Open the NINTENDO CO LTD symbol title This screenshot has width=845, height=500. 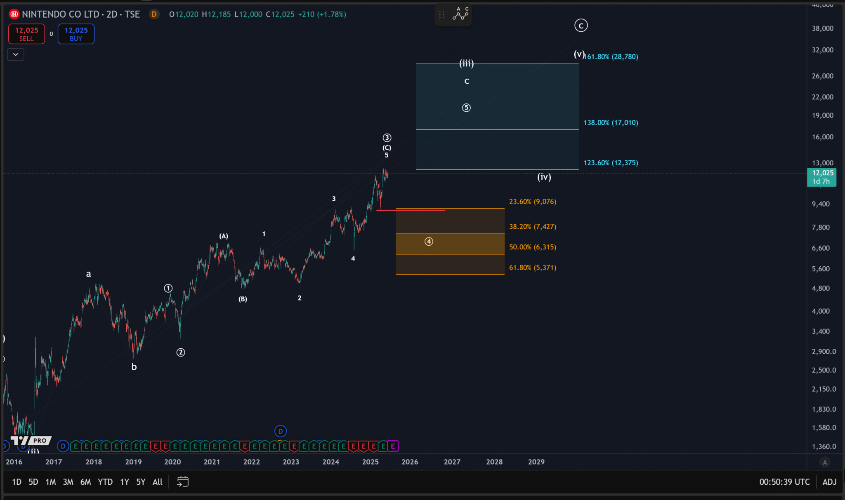81,14
